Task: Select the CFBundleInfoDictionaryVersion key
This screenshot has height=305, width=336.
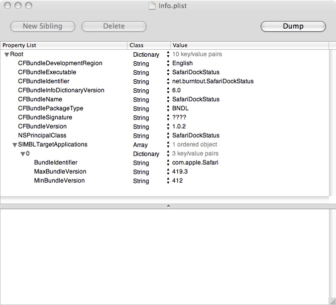Action: 61,90
